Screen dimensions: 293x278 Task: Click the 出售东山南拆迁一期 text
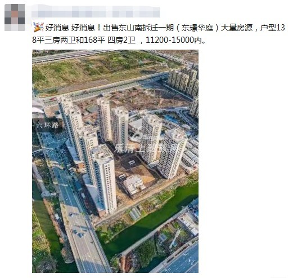[x=138, y=28]
